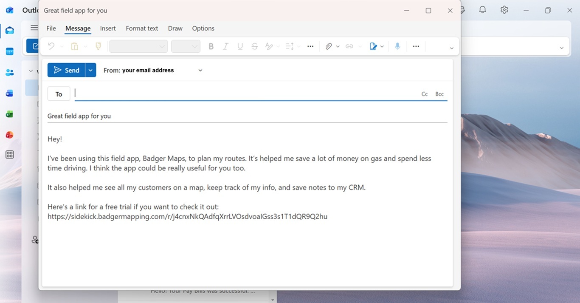This screenshot has width=580, height=303.
Task: Open the File tab
Action: tap(51, 28)
